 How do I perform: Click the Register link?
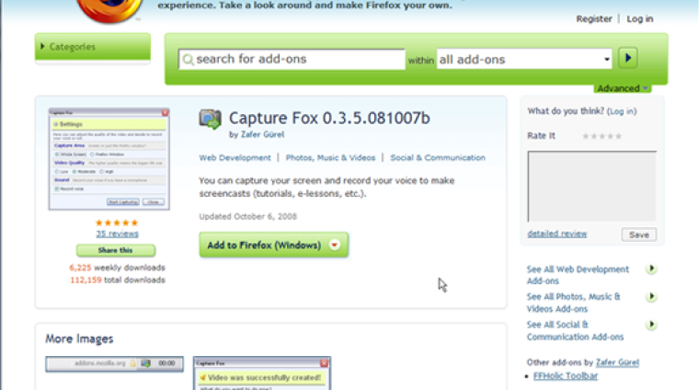[593, 18]
